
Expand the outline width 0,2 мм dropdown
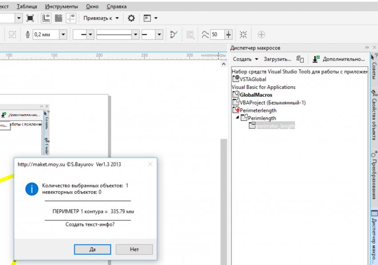[63, 35]
